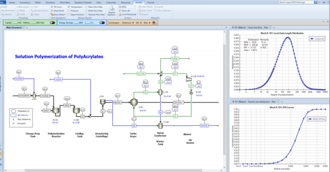Enable the Volume Flow Rate checkbox
Image resolution: width=330 pixels, height=172 pixels.
click(x=87, y=15)
